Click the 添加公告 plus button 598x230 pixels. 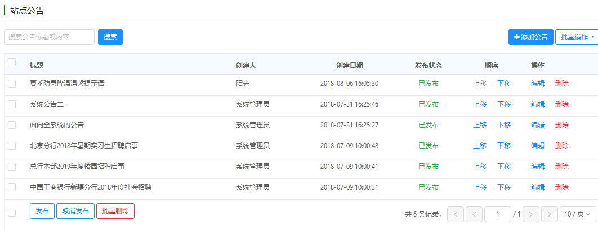pos(530,37)
